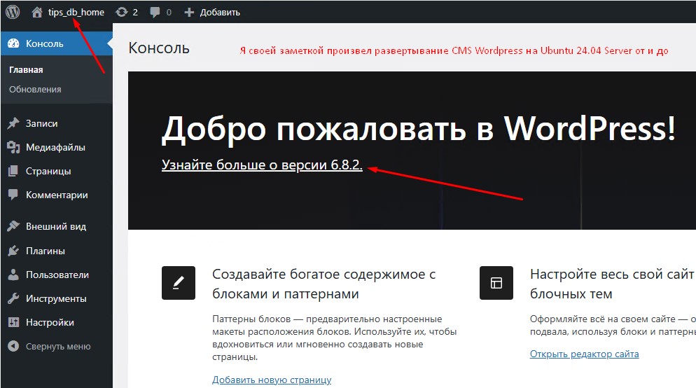Collapse sidebar via Свернуть меню

pos(58,346)
